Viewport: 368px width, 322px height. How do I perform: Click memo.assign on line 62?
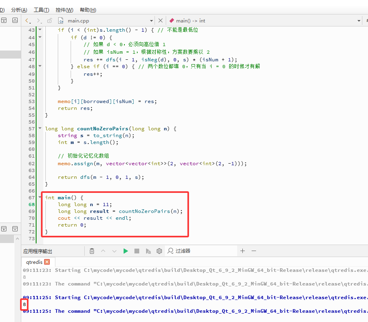click(x=75, y=164)
